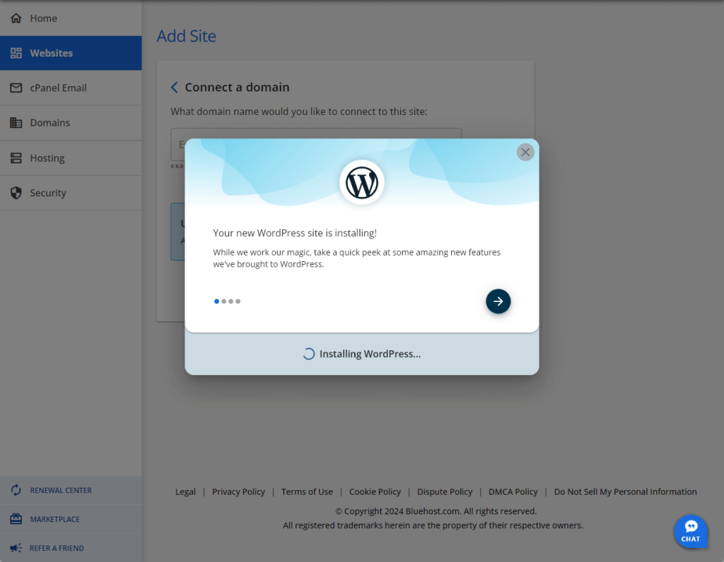724x562 pixels.
Task: Open the Dispute Policy footer link
Action: [x=445, y=491]
